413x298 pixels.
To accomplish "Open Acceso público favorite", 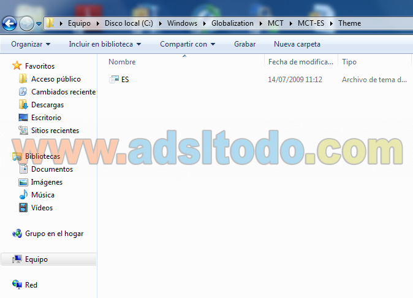I will tap(56, 78).
